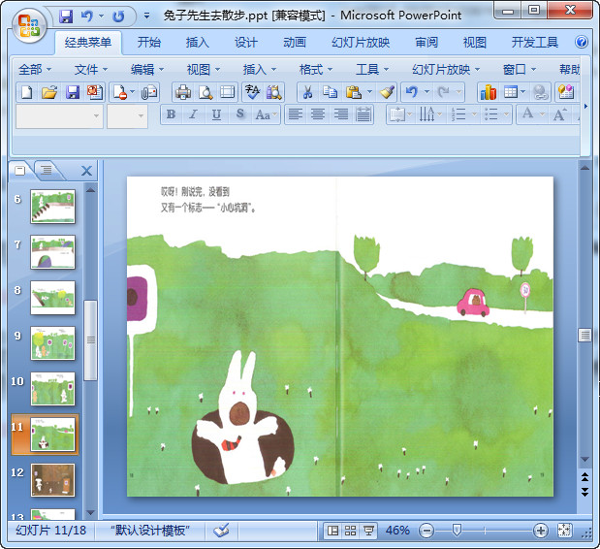Toggle Underline formatting
Viewport: 600px width, 549px height.
pyautogui.click(x=216, y=114)
